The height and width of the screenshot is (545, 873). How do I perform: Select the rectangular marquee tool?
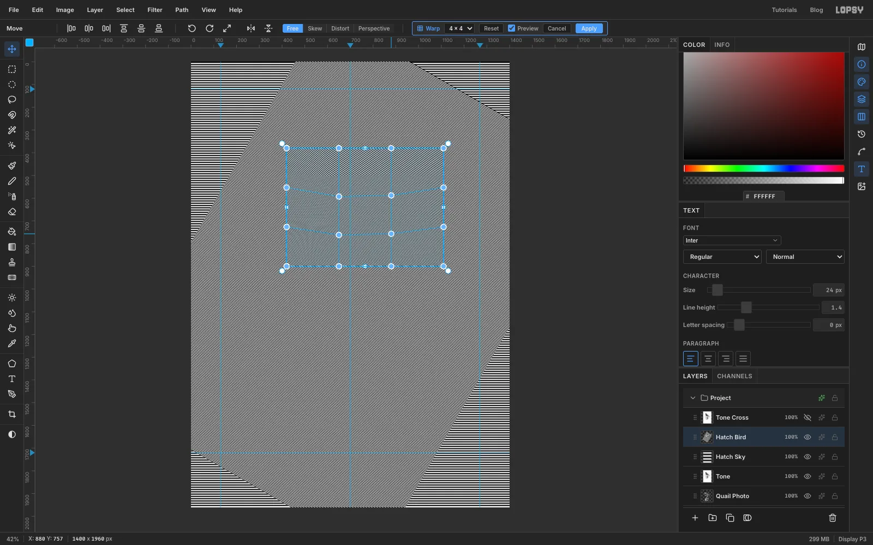pyautogui.click(x=12, y=69)
